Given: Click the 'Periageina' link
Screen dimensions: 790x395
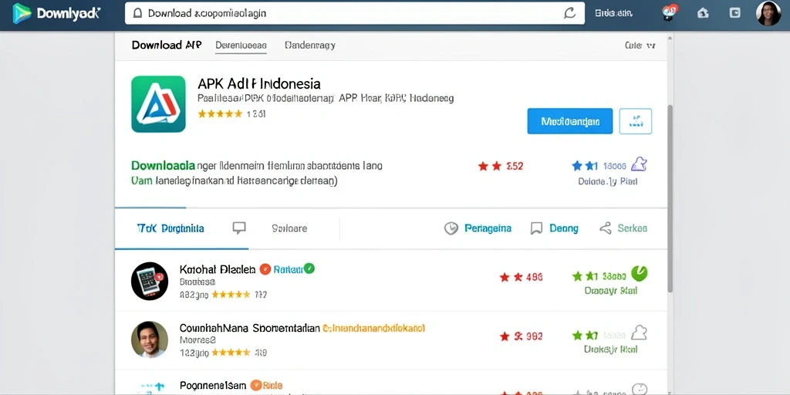Looking at the screenshot, I should point(488,228).
